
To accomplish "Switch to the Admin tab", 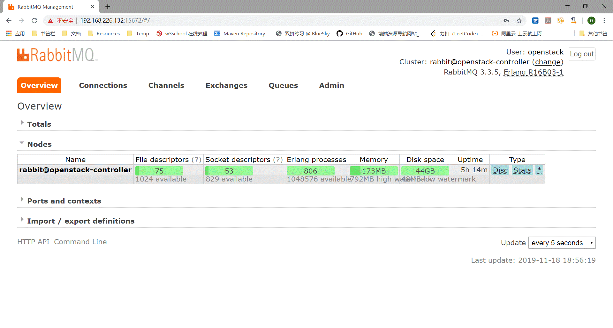I will [332, 85].
